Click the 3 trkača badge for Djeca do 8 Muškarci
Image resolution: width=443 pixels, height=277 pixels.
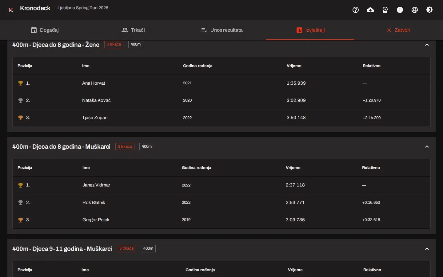[125, 147]
